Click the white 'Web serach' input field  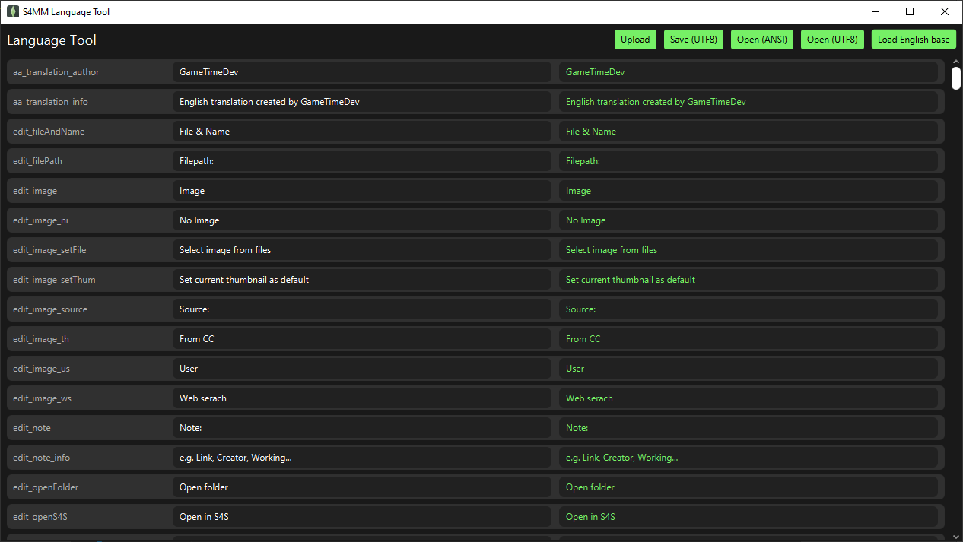point(361,398)
